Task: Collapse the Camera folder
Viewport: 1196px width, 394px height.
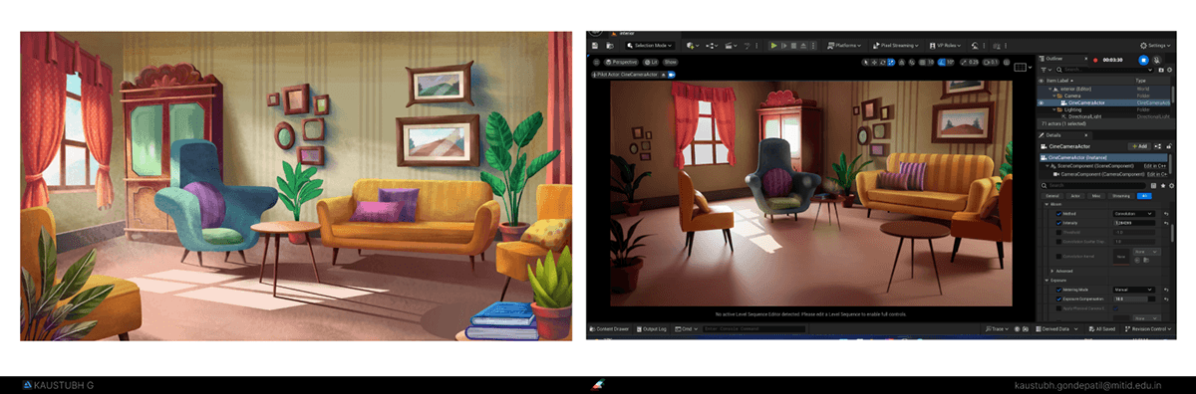Action: click(1053, 96)
